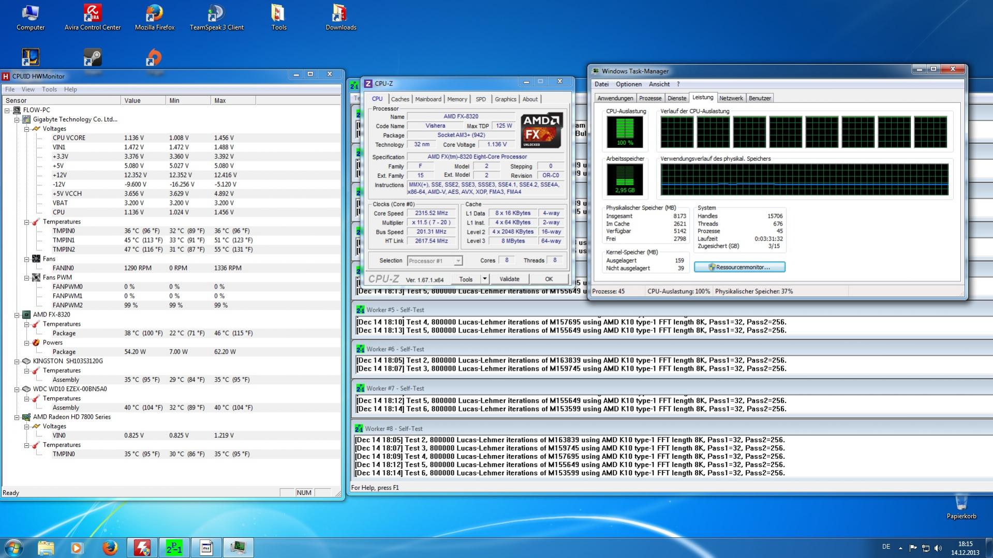This screenshot has width=993, height=558.
Task: Open Mozilla Firefox from the desktop
Action: click(x=154, y=17)
